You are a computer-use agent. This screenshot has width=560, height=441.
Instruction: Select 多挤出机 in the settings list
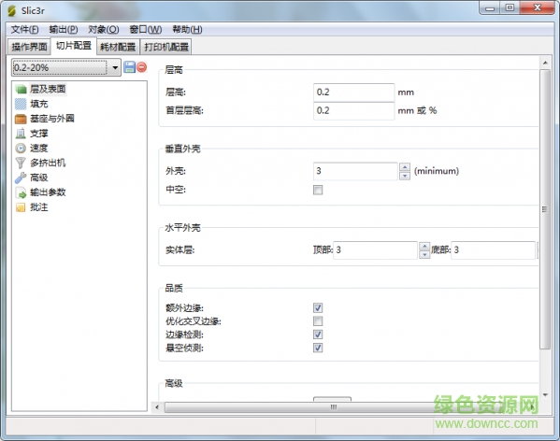point(48,163)
